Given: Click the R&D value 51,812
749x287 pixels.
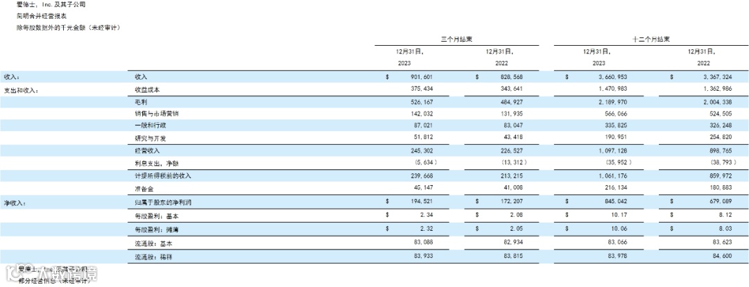Looking at the screenshot, I should pyautogui.click(x=424, y=138).
